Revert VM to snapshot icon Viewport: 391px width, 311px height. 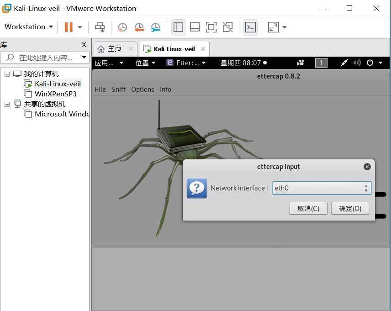(x=139, y=27)
